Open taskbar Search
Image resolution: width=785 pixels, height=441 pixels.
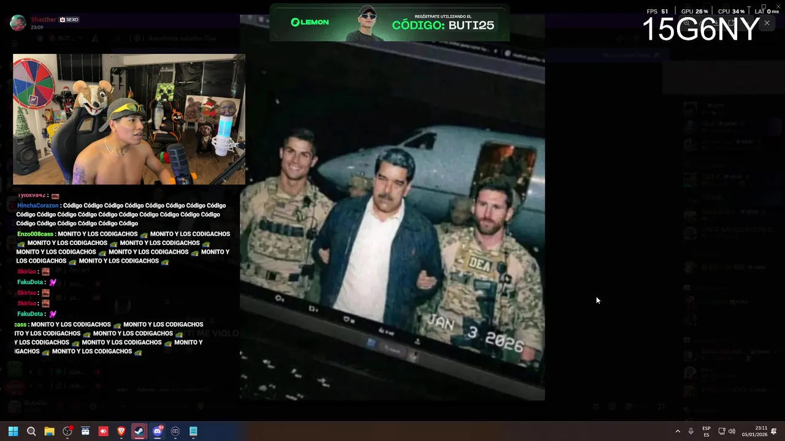[31, 431]
